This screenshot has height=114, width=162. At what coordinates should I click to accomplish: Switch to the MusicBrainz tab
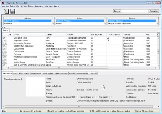tap(24, 73)
